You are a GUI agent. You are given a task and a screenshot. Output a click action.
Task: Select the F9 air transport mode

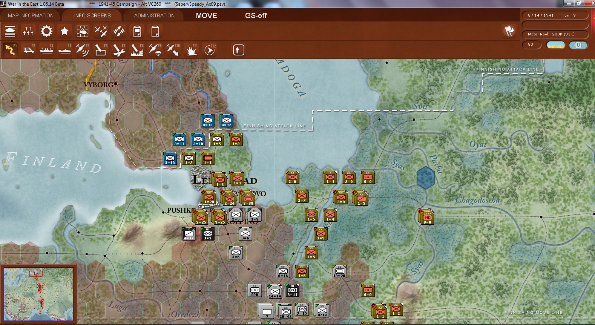point(155,50)
